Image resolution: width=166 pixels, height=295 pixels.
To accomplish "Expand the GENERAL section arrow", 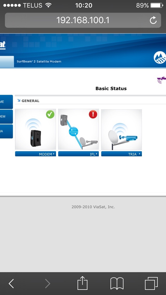I will (19, 100).
